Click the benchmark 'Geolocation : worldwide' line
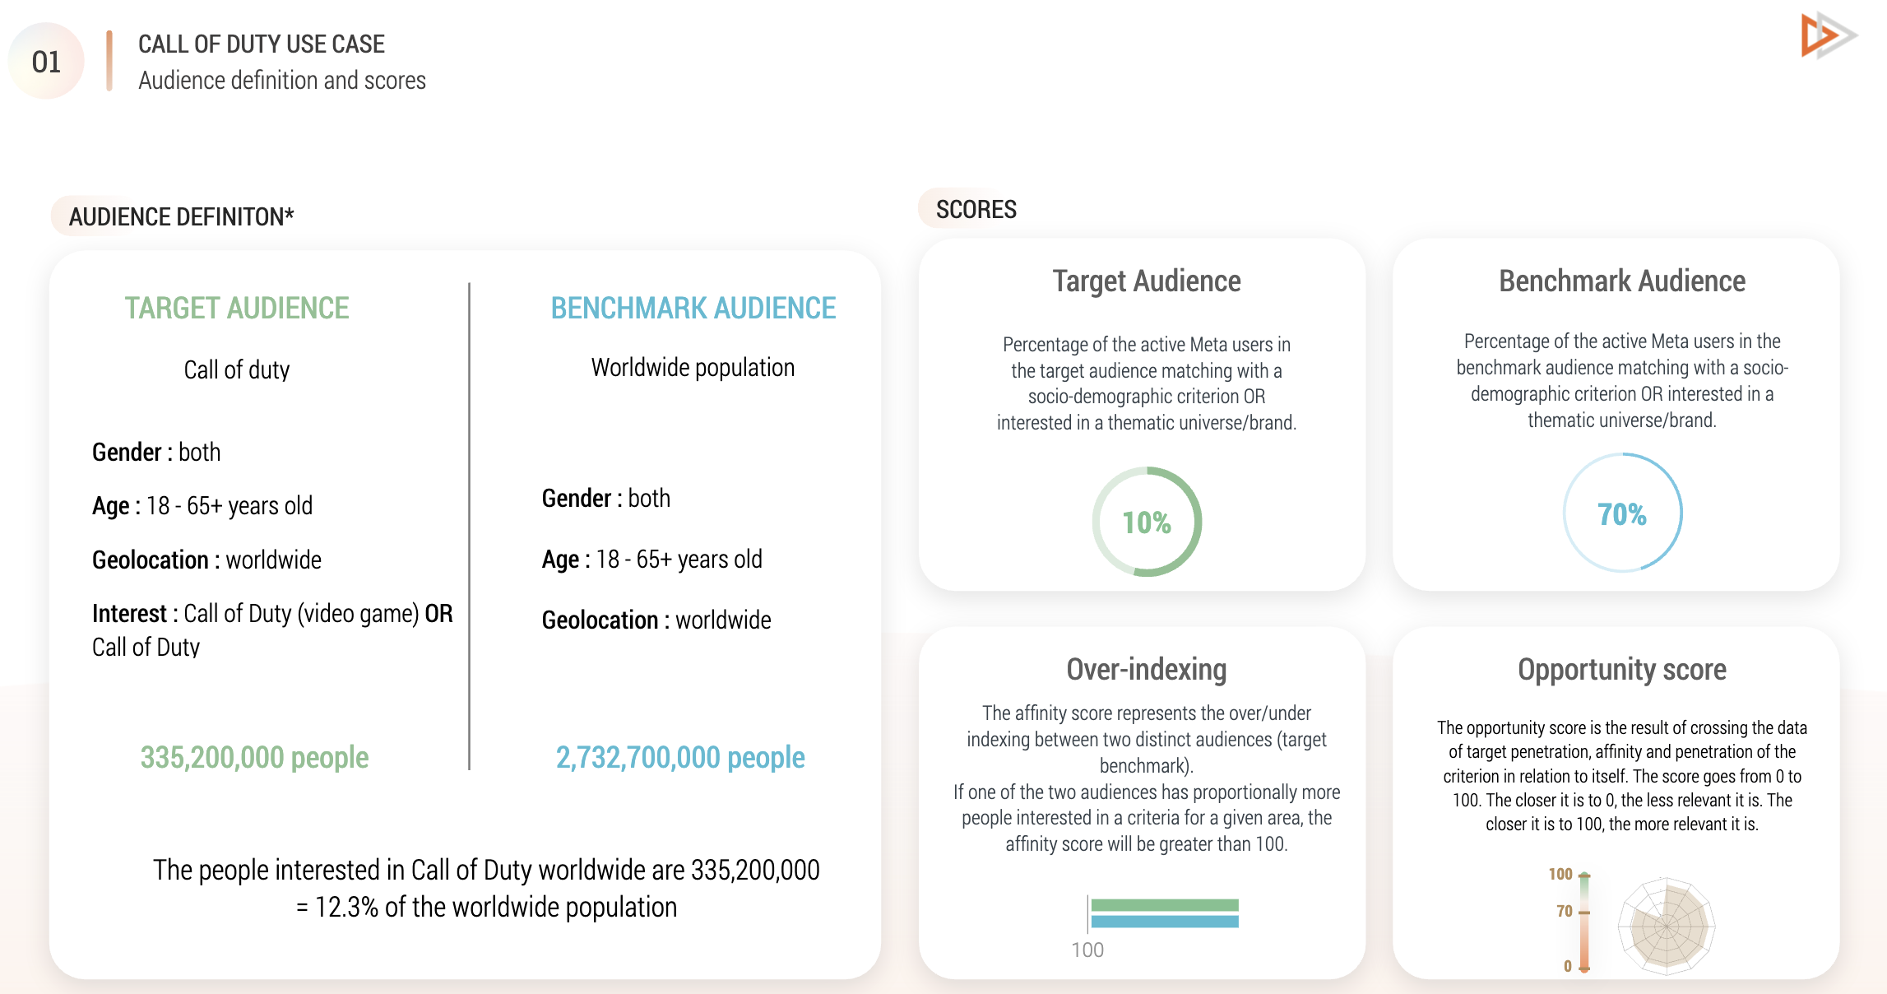This screenshot has width=1887, height=994. [x=656, y=620]
